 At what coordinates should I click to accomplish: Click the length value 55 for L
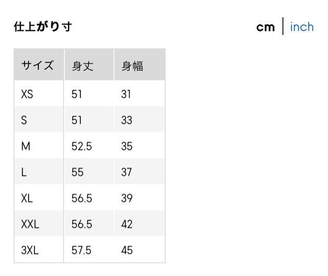[77, 173]
